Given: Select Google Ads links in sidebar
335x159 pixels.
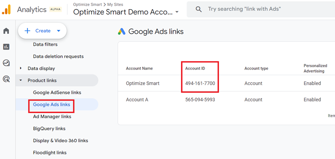Looking at the screenshot, I should [52, 104].
